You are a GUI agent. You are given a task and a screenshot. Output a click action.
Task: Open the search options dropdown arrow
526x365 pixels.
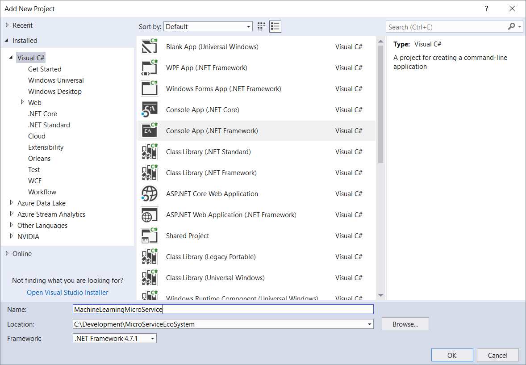(520, 26)
